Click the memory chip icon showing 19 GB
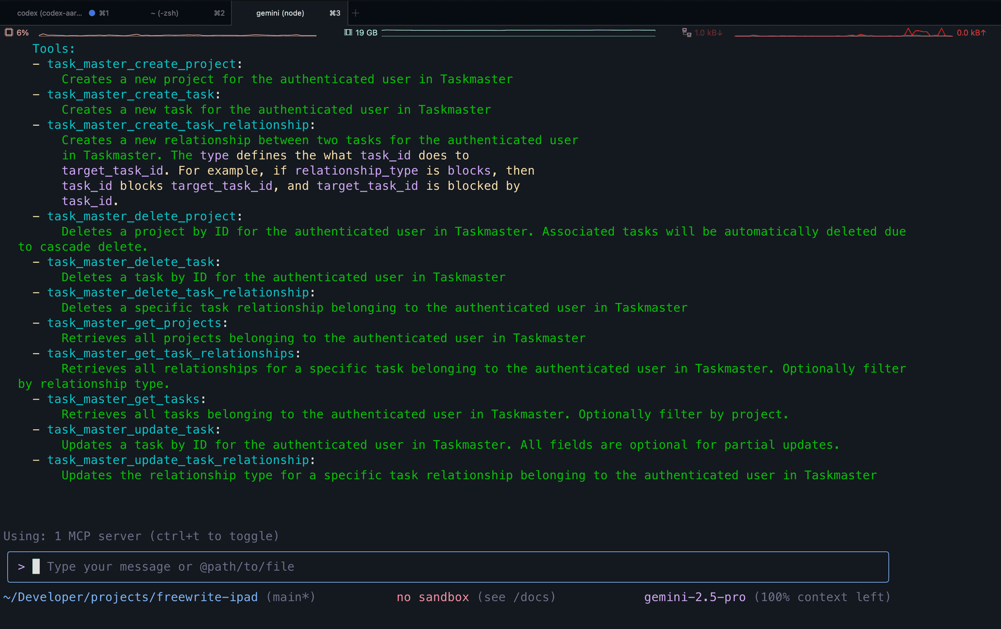The width and height of the screenshot is (1001, 629). (x=349, y=32)
